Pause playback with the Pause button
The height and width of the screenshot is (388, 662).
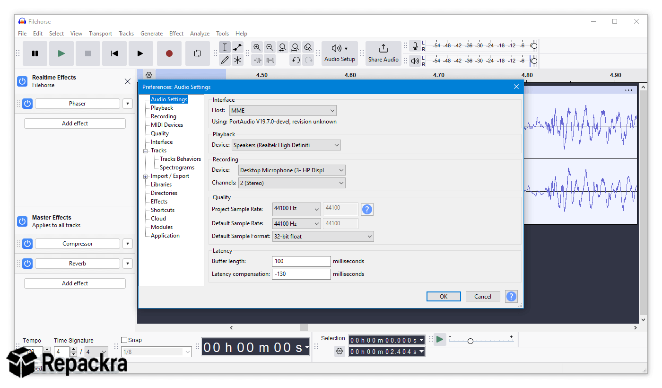tap(35, 53)
